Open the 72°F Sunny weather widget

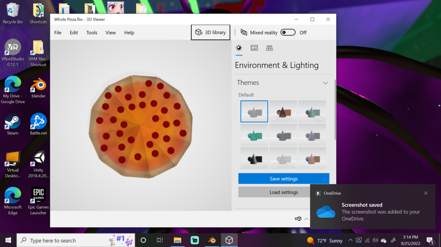(325, 240)
